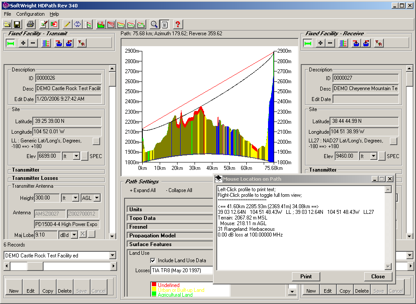Click the striped list icon in Receive panel
The height and width of the screenshot is (304, 416).
point(343,43)
